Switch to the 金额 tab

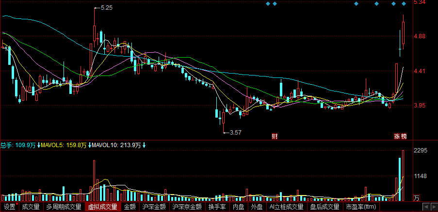pos(130,207)
